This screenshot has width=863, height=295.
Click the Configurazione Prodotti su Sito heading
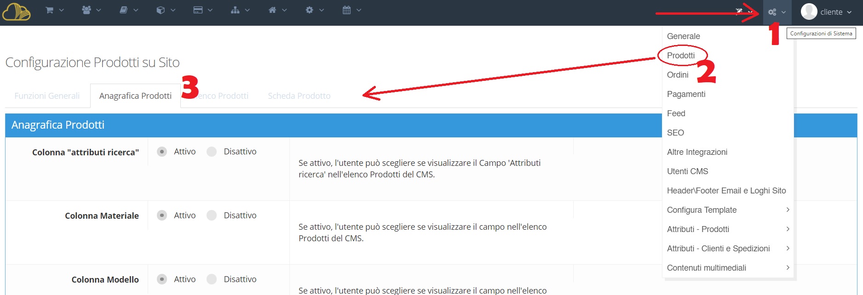click(x=92, y=62)
